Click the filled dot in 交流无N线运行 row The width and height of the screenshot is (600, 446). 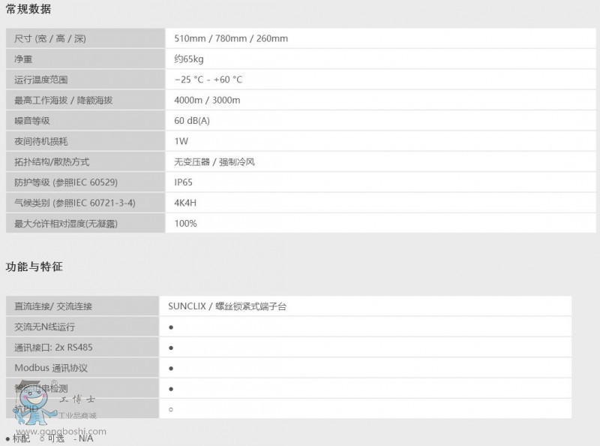pyautogui.click(x=171, y=327)
